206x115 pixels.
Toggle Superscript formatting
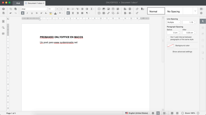pyautogui.click(x=41, y=13)
